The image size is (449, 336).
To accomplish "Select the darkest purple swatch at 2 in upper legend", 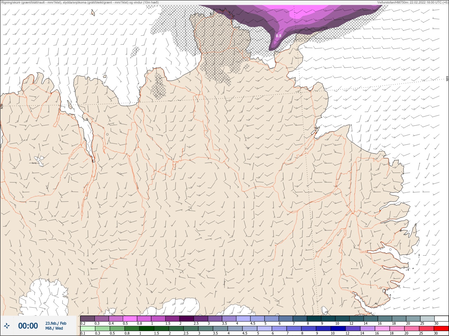I will (187, 318).
